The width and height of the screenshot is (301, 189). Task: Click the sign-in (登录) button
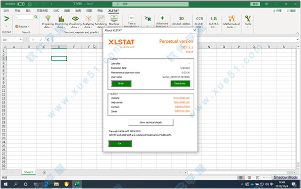(255, 4)
